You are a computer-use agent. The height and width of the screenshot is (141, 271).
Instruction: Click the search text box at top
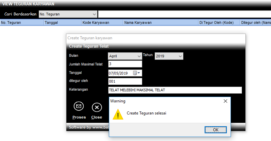[184, 14]
